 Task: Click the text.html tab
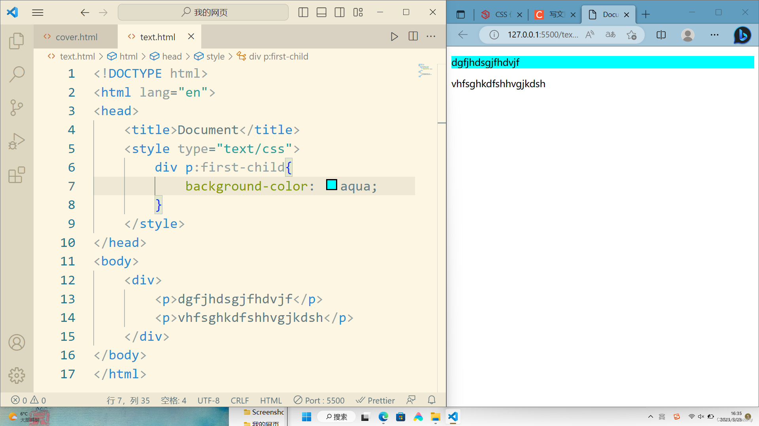(x=159, y=36)
